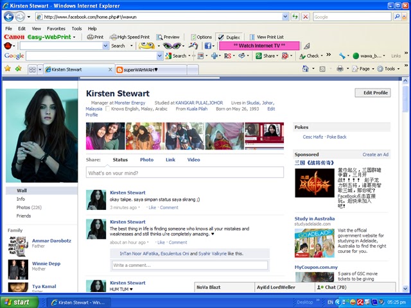
Task: Open View Print List
Action: pos(267,37)
